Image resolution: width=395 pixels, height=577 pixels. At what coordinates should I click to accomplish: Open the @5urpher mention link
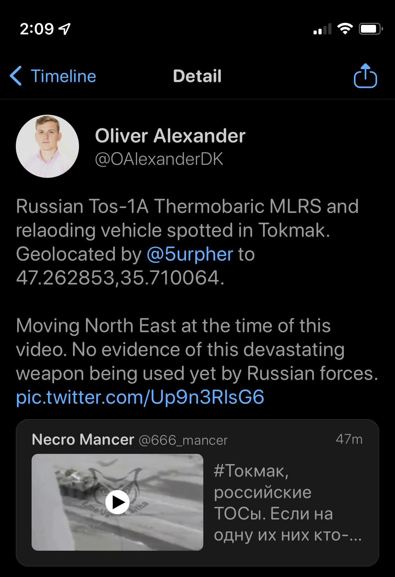click(x=190, y=254)
